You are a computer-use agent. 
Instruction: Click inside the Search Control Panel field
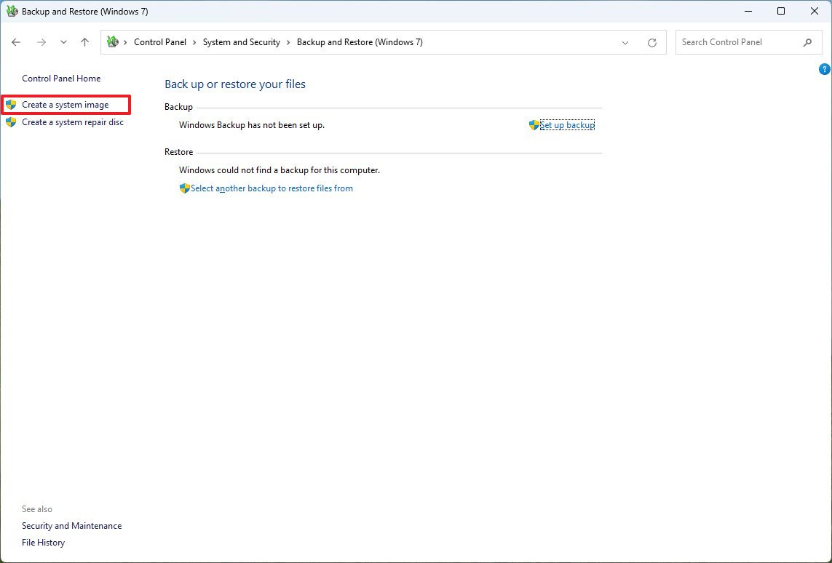pos(735,42)
